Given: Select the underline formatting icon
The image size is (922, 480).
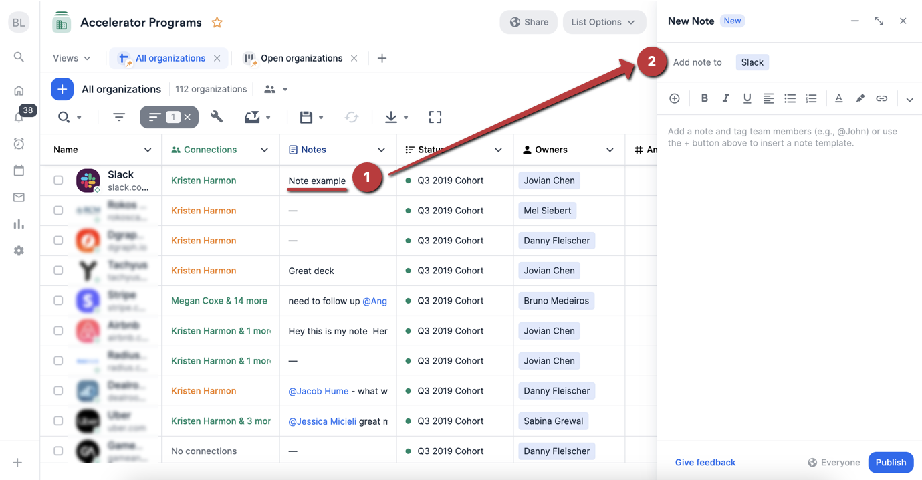Looking at the screenshot, I should click(747, 98).
